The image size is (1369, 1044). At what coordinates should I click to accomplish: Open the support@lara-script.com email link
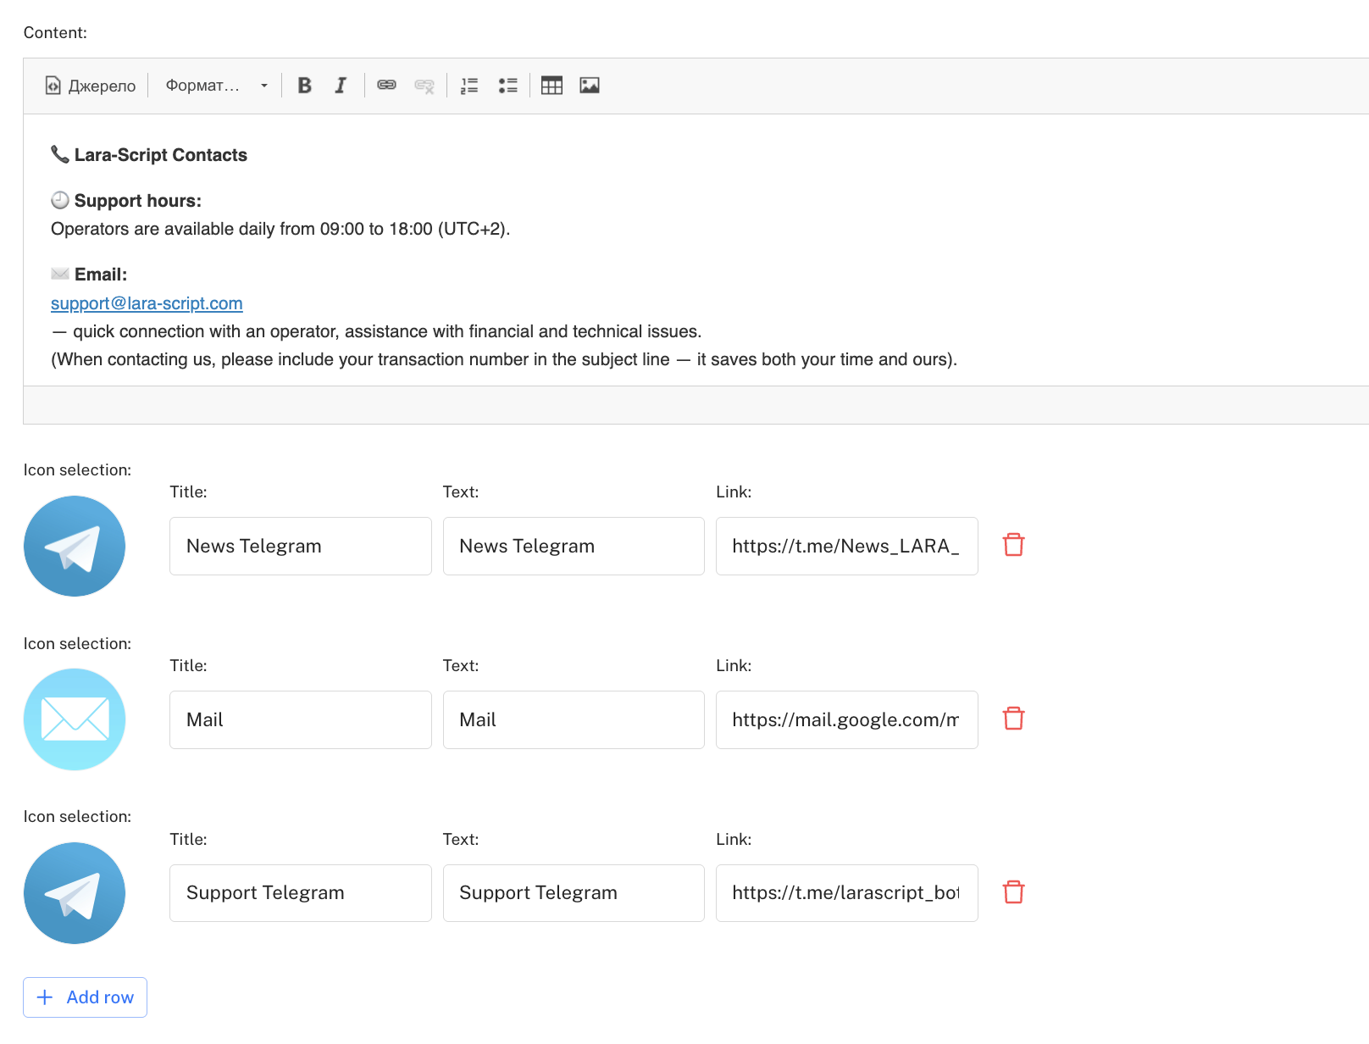(x=147, y=303)
